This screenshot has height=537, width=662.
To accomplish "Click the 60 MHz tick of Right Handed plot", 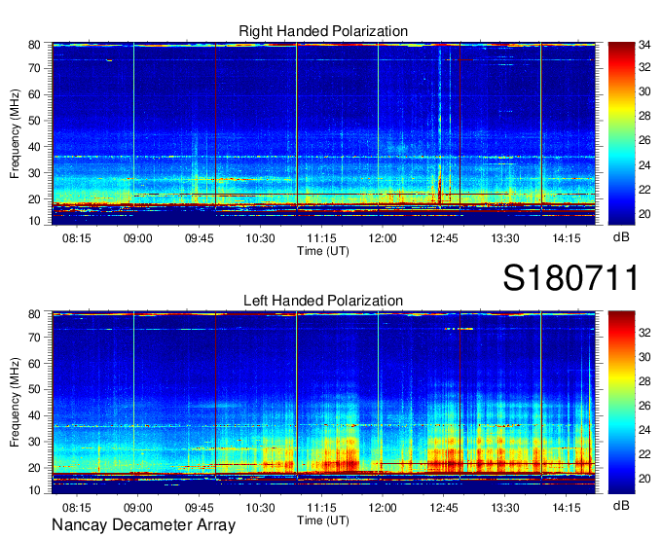I will coord(34,94).
